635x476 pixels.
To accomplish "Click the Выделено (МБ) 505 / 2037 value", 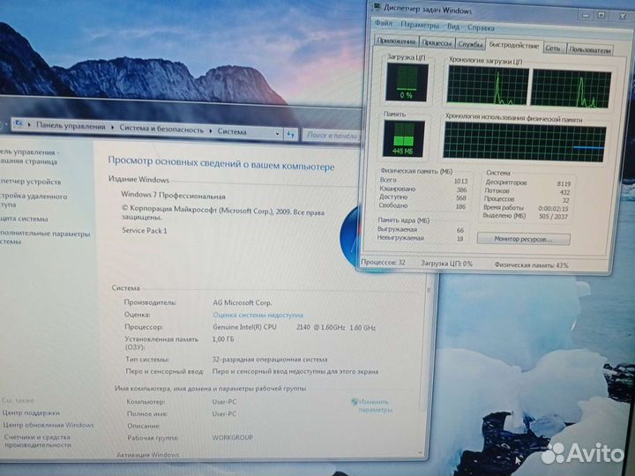I will [553, 217].
